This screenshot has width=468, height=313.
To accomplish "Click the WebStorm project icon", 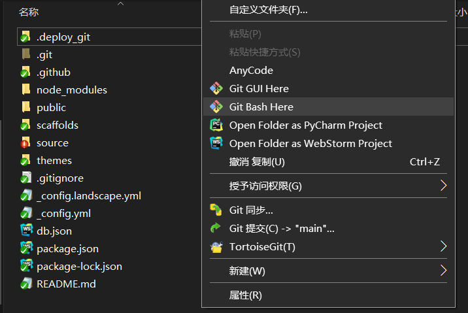I will tap(216, 143).
